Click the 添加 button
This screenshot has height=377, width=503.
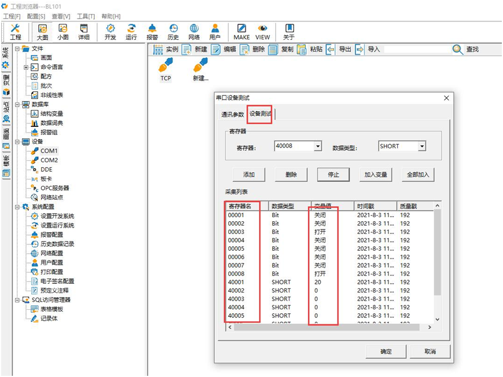(249, 175)
